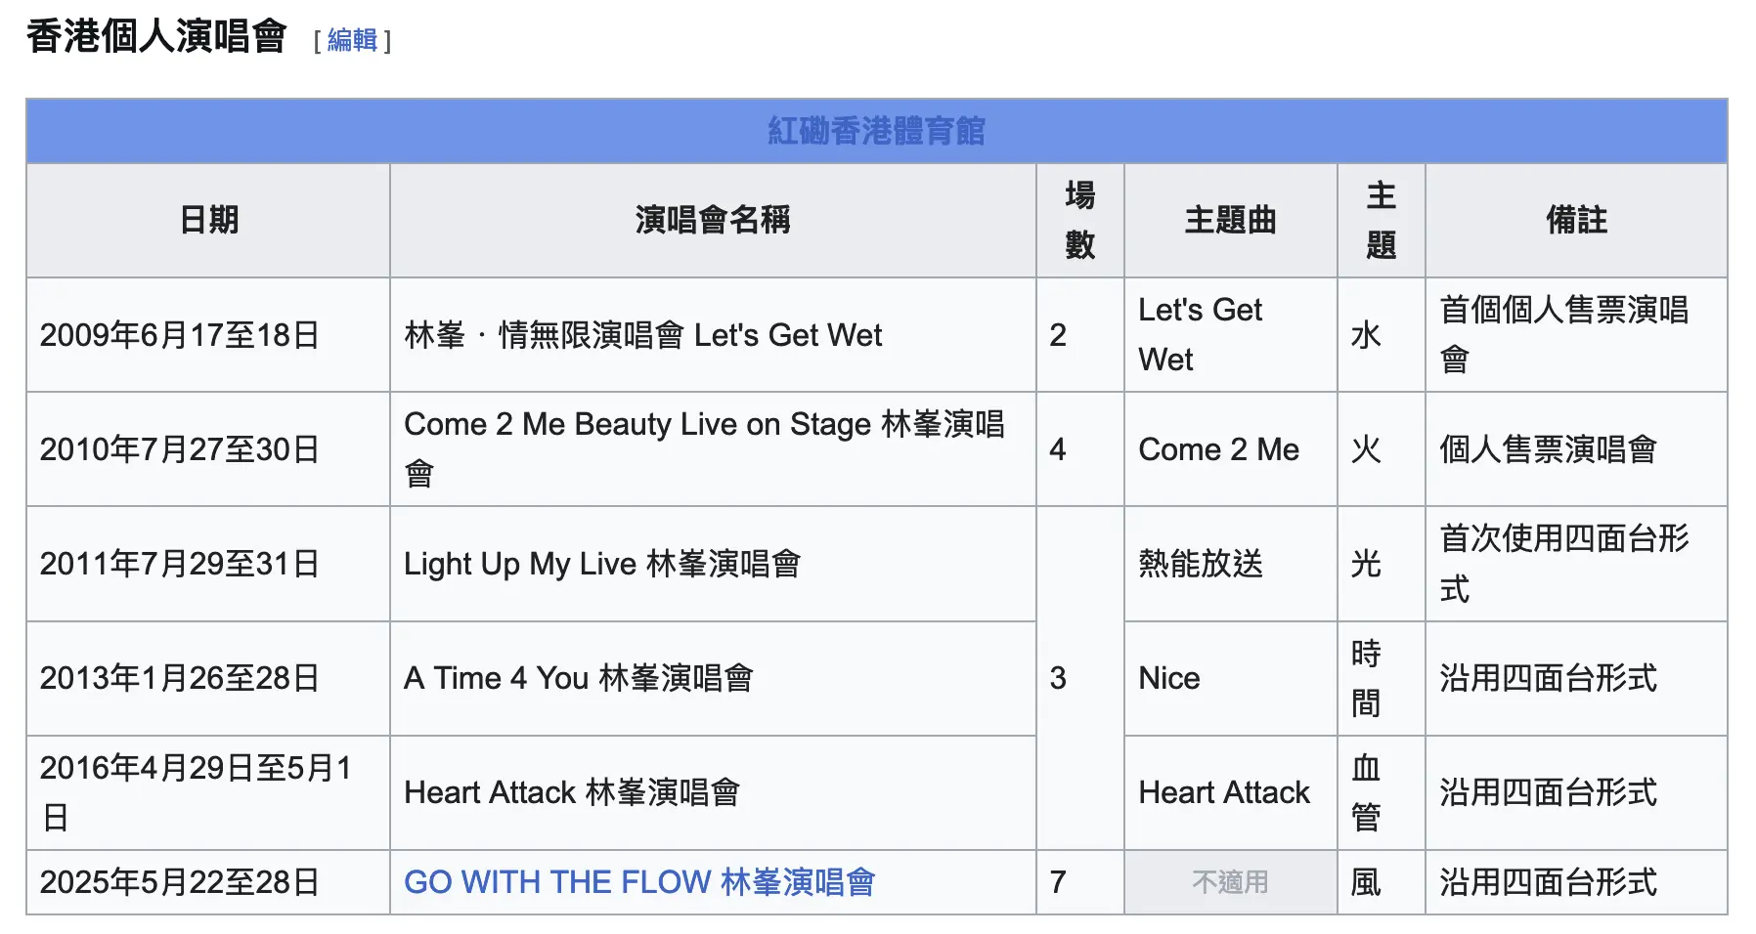Open GO WITH THE FLOW 林峯演唱會 link
This screenshot has width=1756, height=934.
coord(639,882)
